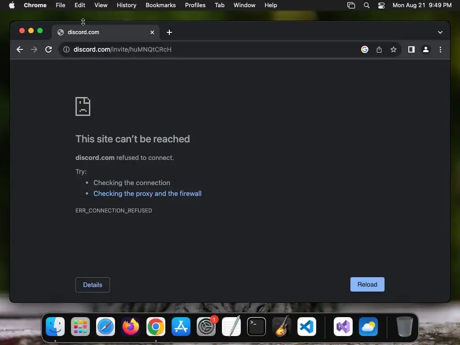Close the discord.com tab
This screenshot has width=460, height=345.
152,32
